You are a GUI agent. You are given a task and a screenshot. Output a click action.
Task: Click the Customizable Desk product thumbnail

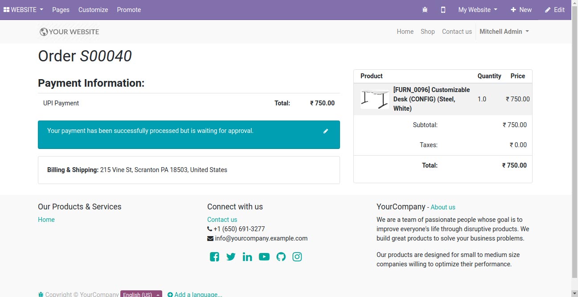375,99
